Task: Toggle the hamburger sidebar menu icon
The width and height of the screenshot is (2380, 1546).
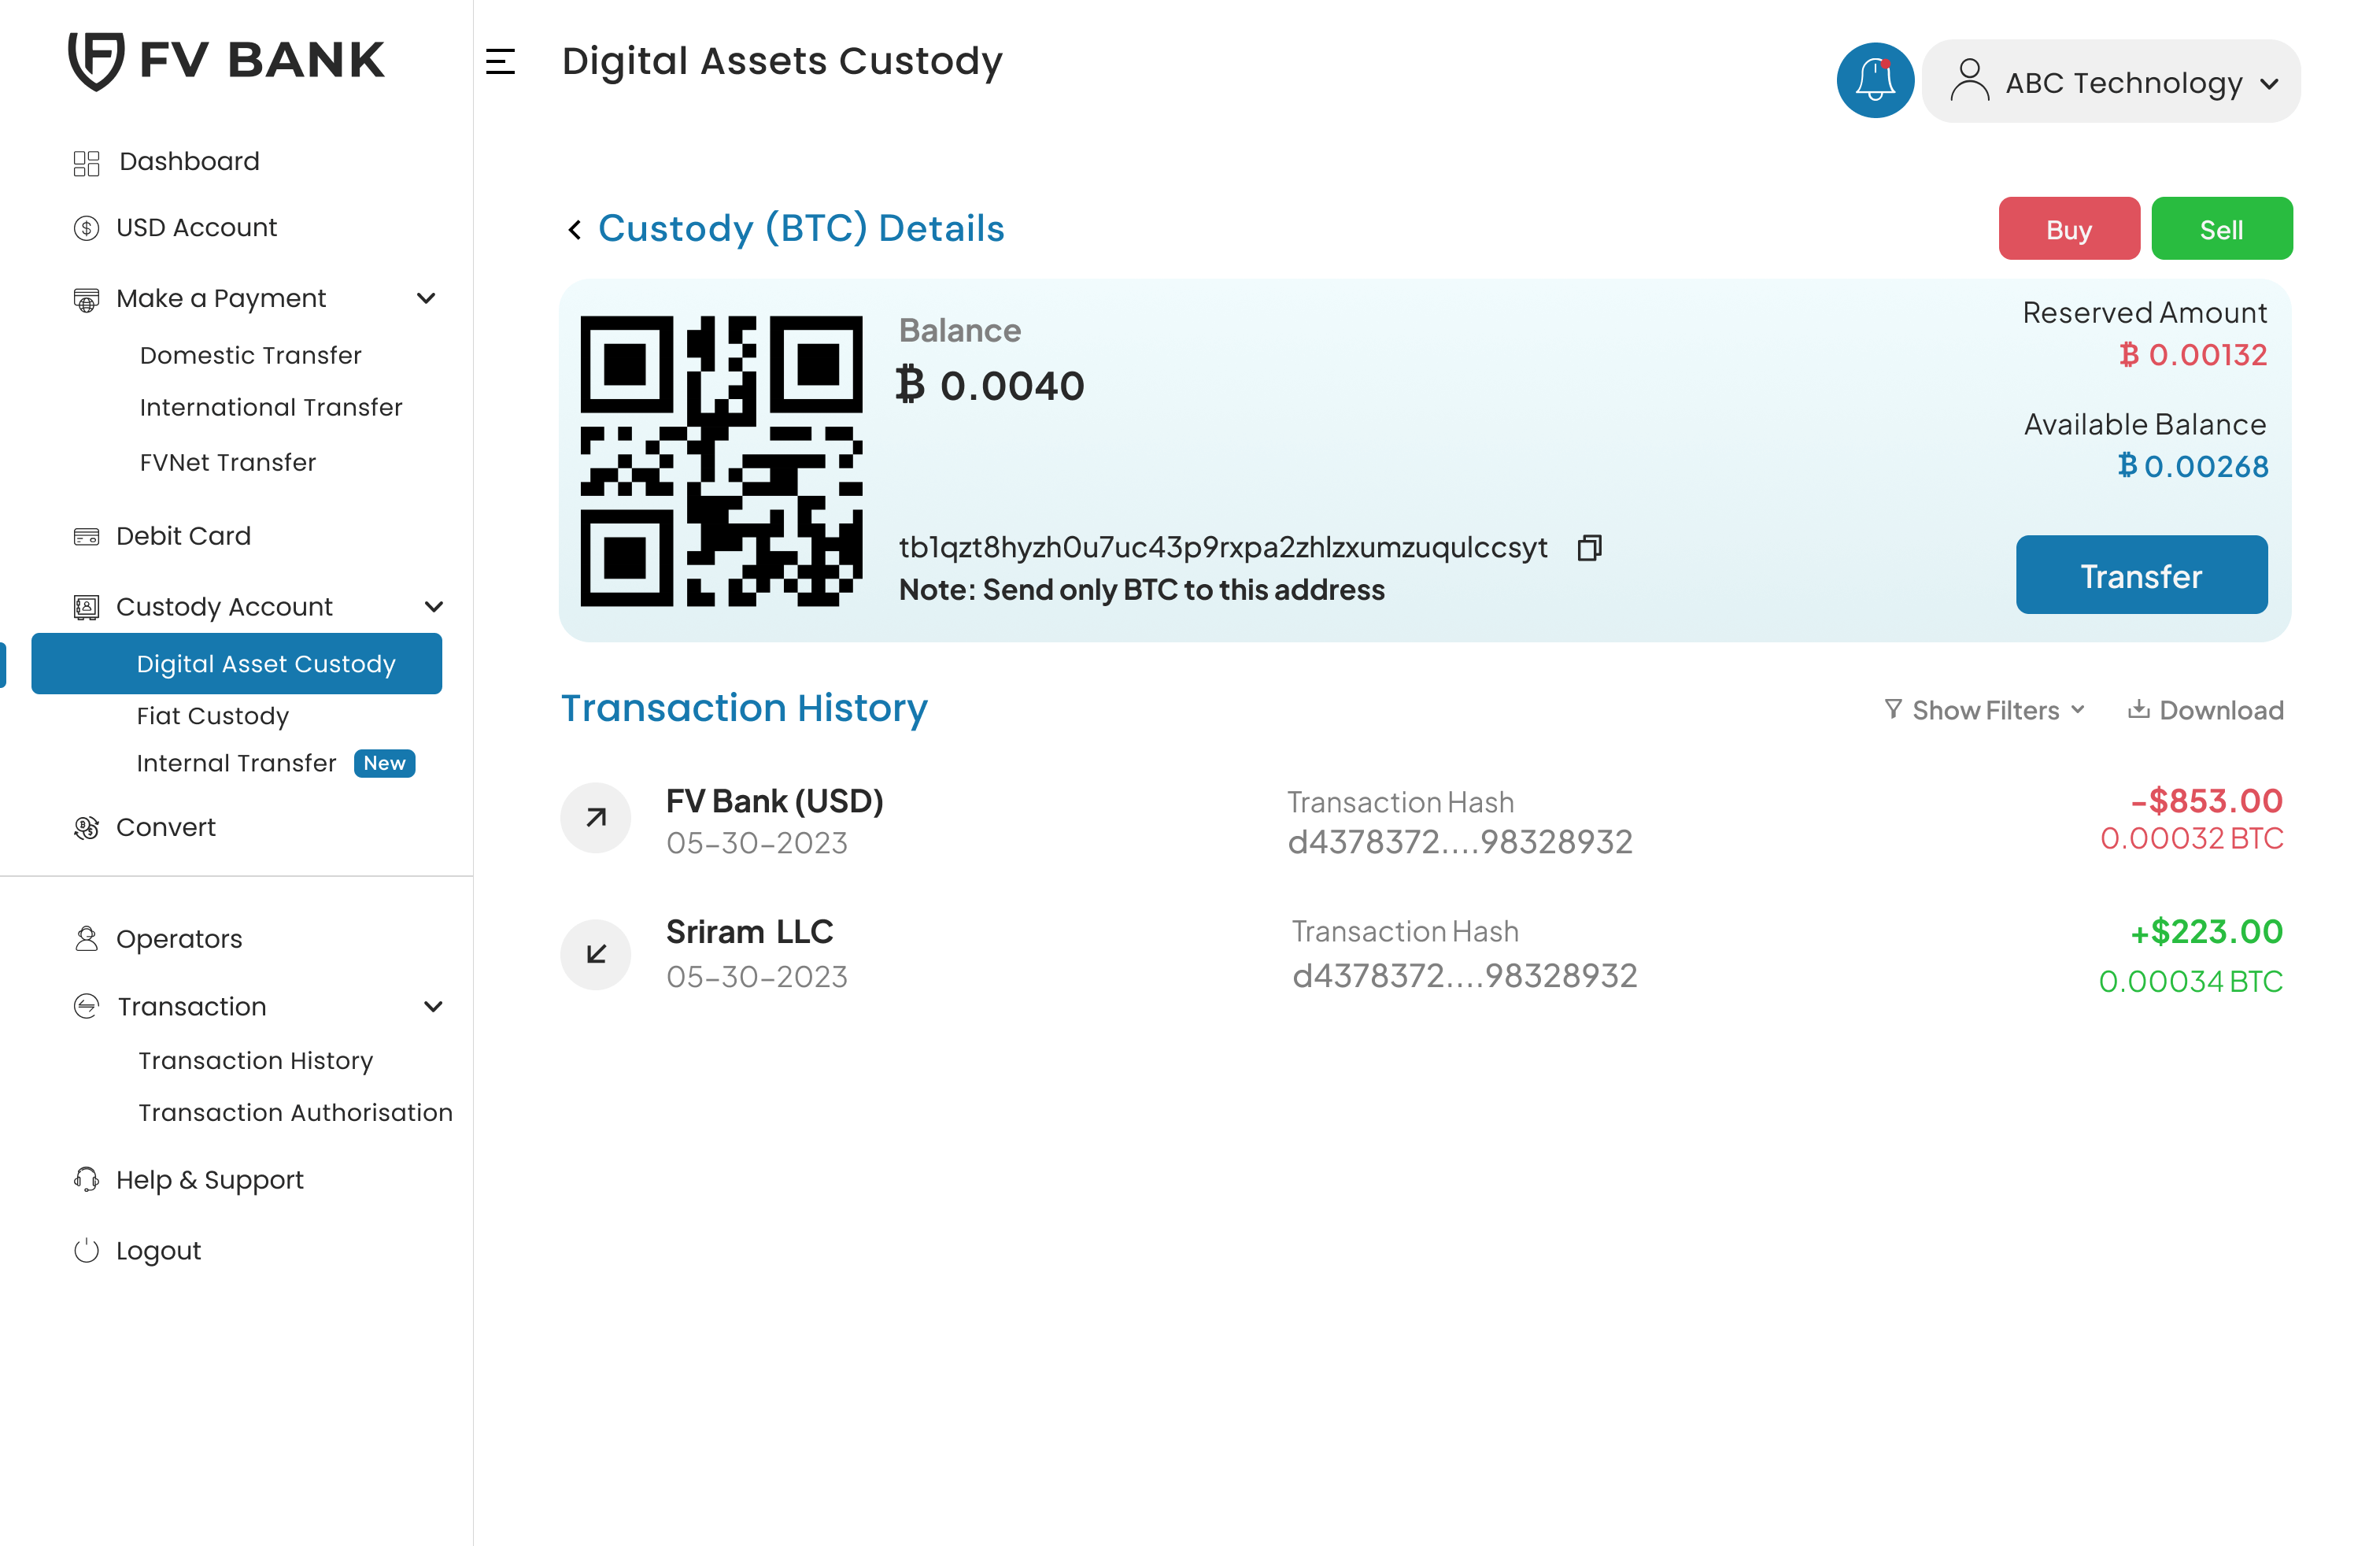Action: click(500, 62)
